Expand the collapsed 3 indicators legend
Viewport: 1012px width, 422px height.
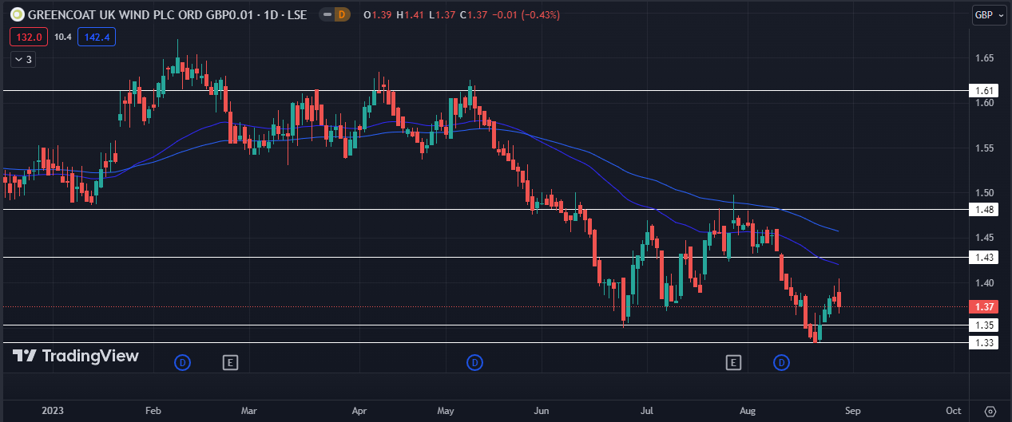point(22,59)
